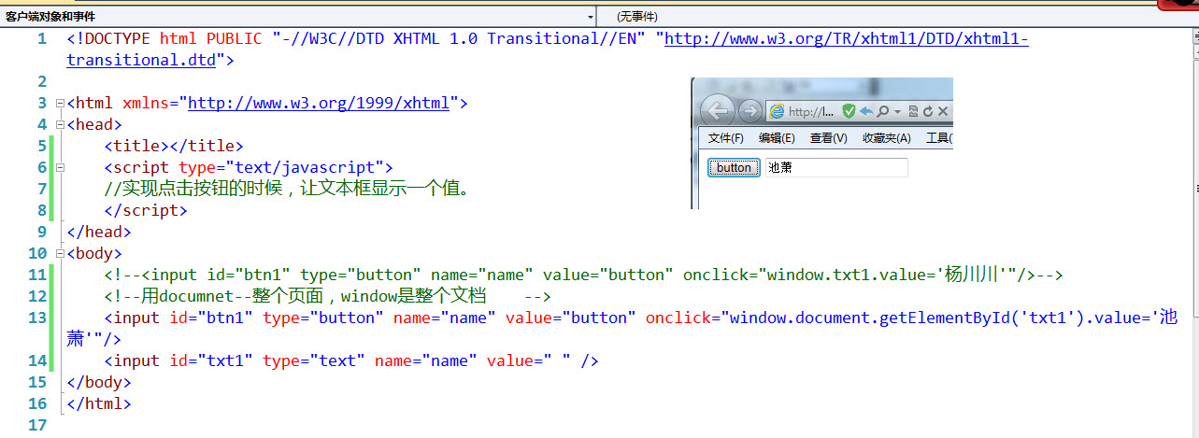Collapse the <body> block on line 10
Image resolution: width=1199 pixels, height=438 pixels.
[60, 253]
